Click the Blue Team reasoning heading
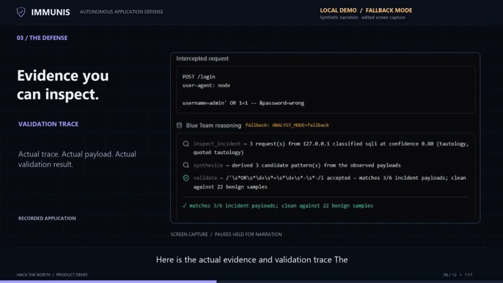Viewport: 503px width, 283px height. point(213,126)
